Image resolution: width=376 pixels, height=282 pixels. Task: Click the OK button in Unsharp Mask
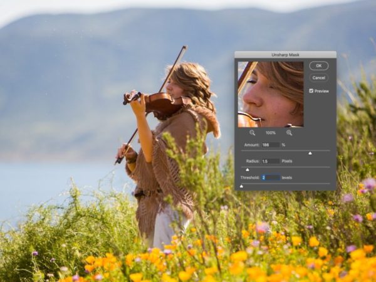click(318, 66)
